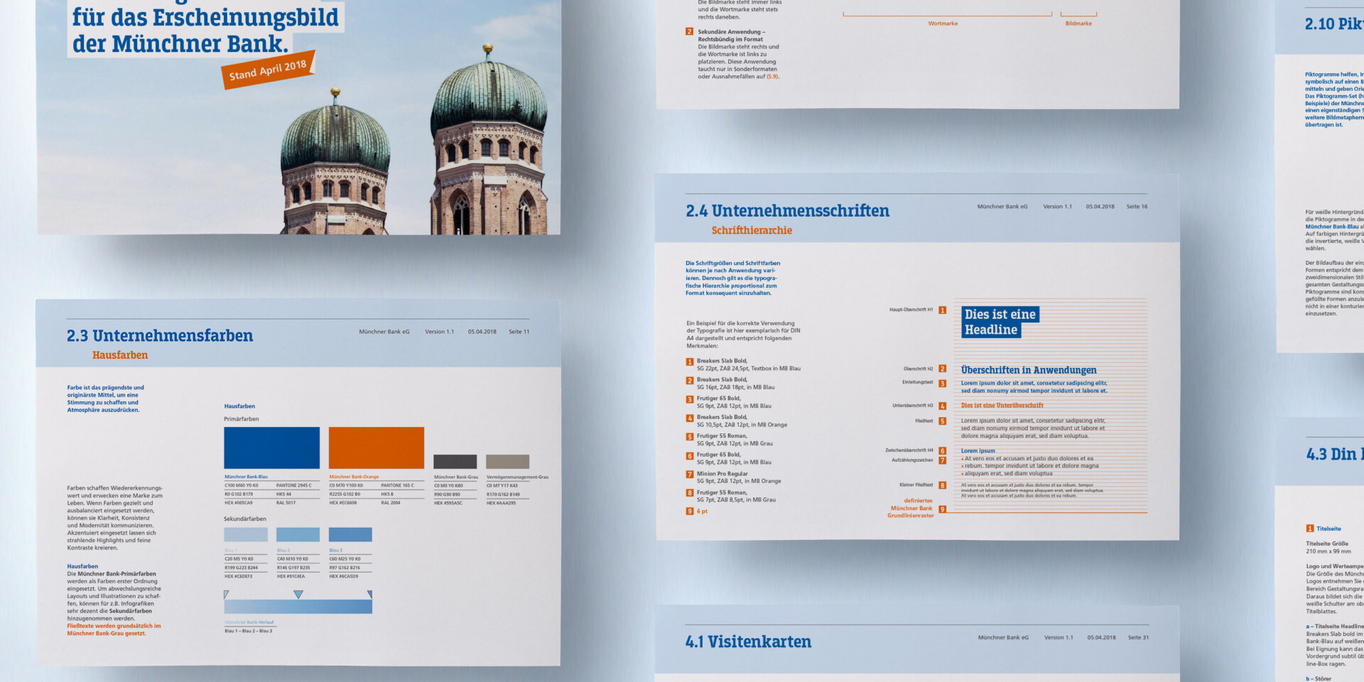The image size is (1364, 682).
Task: Click the 'Überschriften in Anwendungen' sample heading
Action: click(x=1029, y=370)
